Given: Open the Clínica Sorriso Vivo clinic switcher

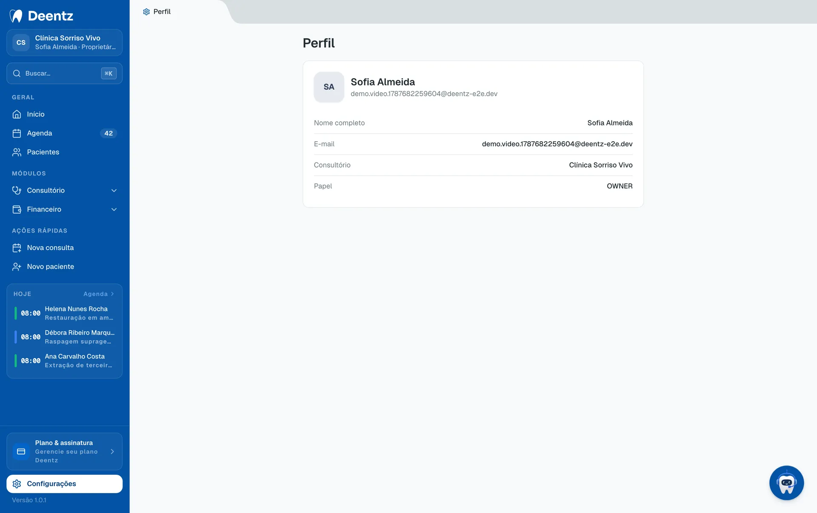Looking at the screenshot, I should (65, 43).
